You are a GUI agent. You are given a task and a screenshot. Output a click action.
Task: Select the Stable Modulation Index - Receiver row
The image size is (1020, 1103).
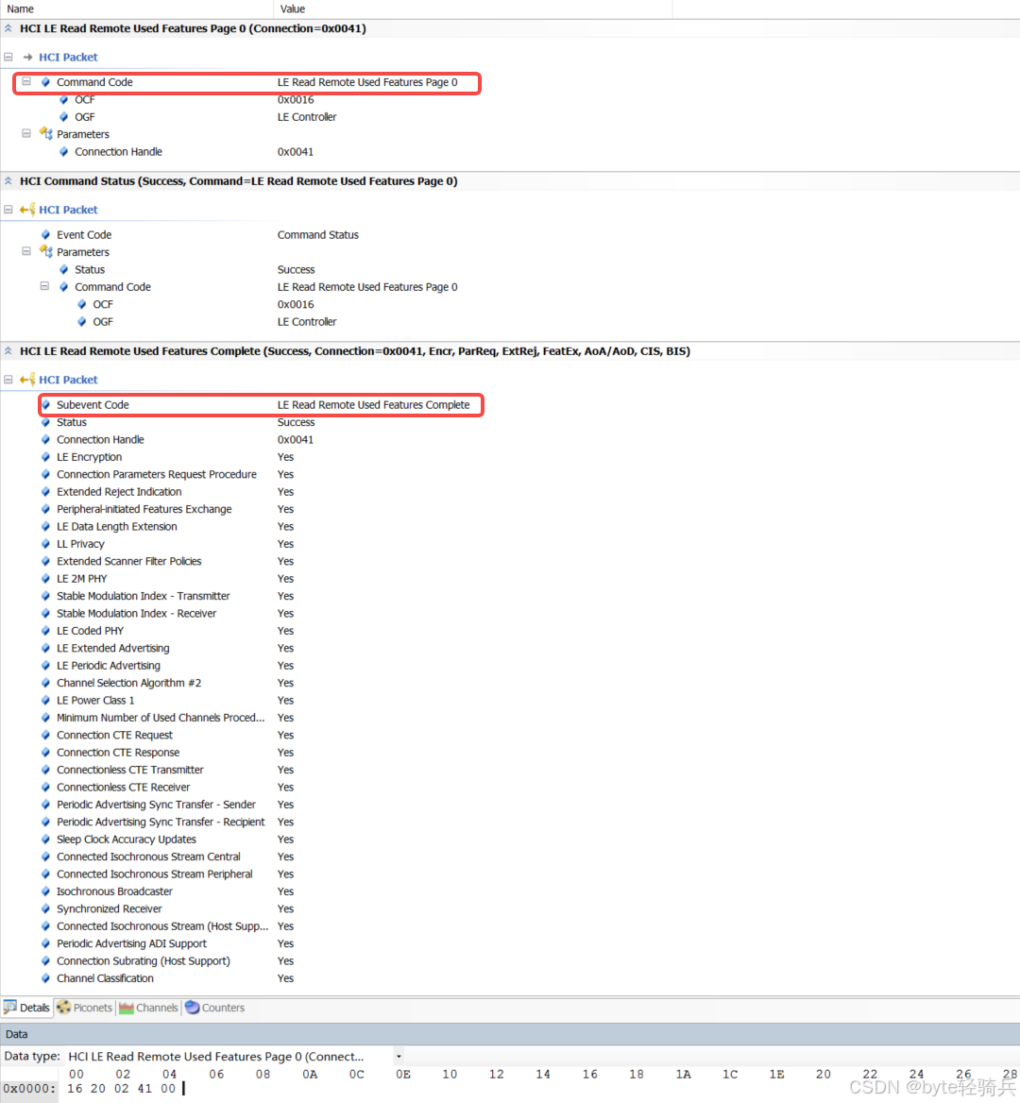(x=167, y=614)
